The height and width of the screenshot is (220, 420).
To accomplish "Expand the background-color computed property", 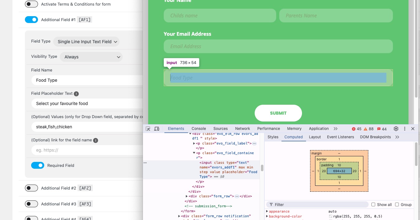I will tap(267, 216).
